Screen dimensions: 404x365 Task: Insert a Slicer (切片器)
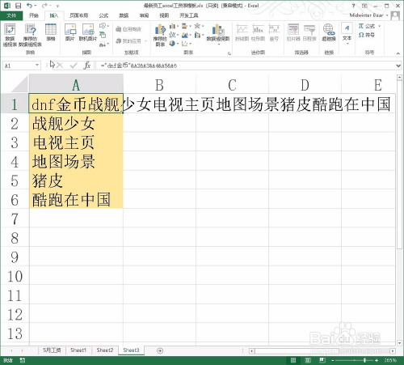(293, 33)
